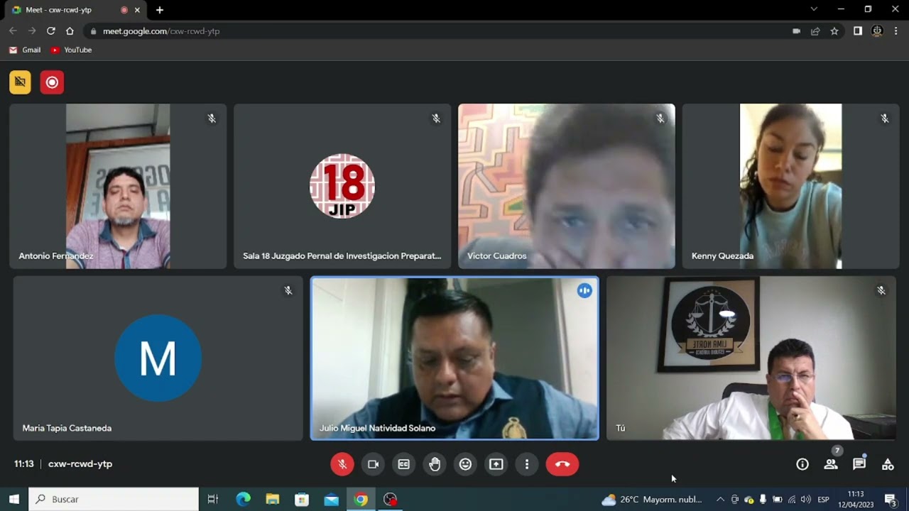Screen dimensions: 909x511
Task: Share this page from the address bar
Action: 815,31
